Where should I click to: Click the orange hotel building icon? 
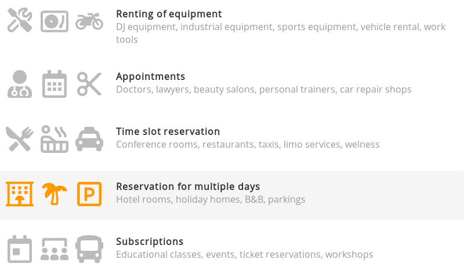(x=20, y=194)
